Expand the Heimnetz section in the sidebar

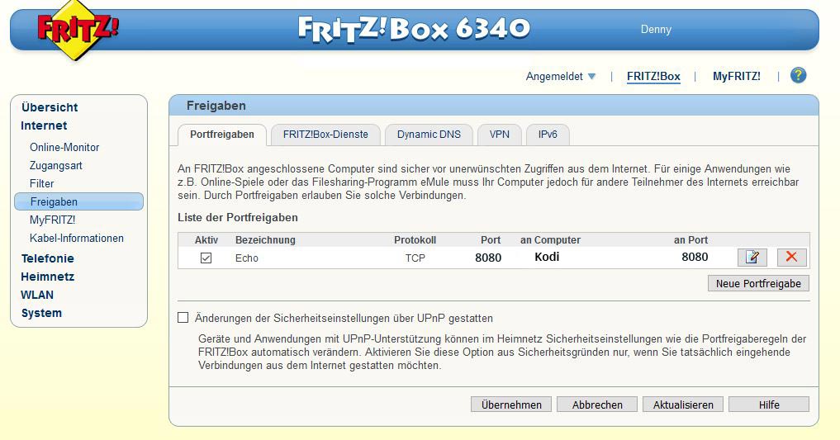tap(47, 277)
